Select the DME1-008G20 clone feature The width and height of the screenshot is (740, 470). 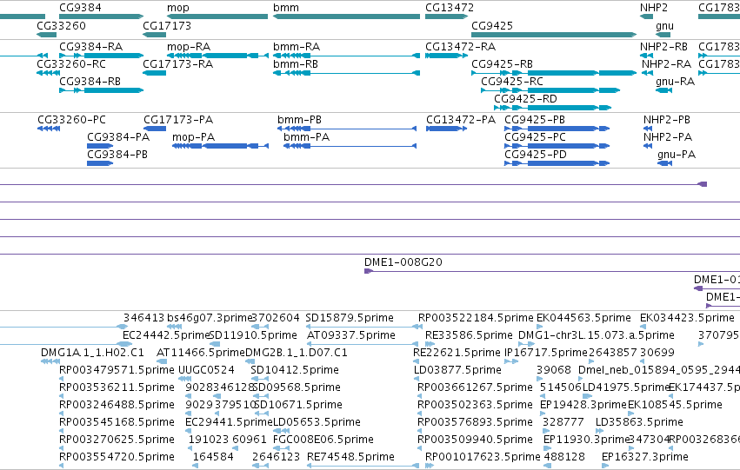coord(552,271)
